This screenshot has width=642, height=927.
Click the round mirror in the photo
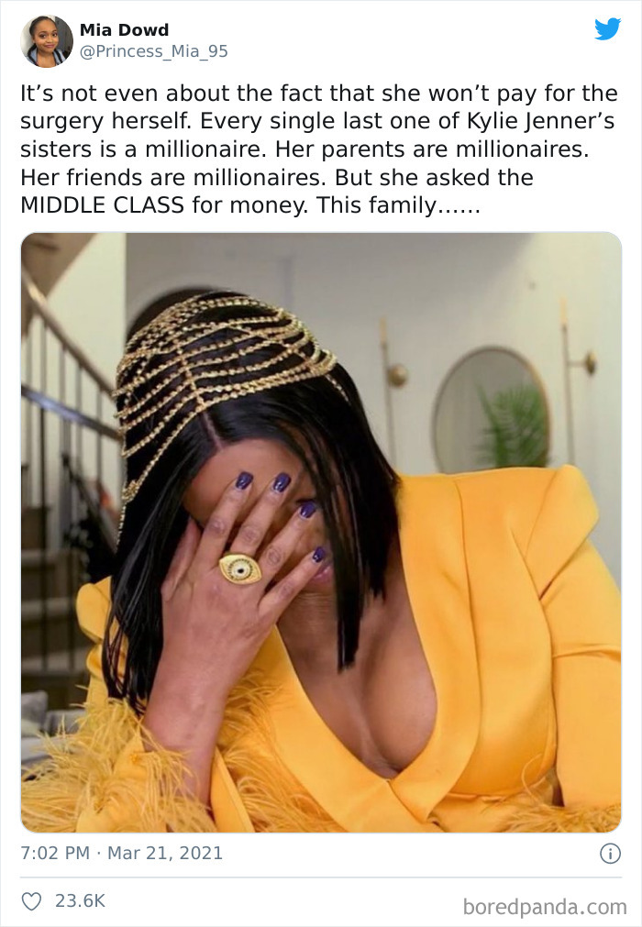(x=490, y=410)
